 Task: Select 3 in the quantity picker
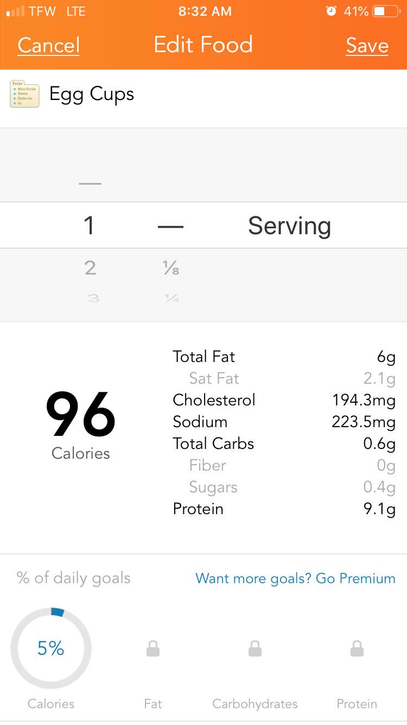click(x=93, y=298)
